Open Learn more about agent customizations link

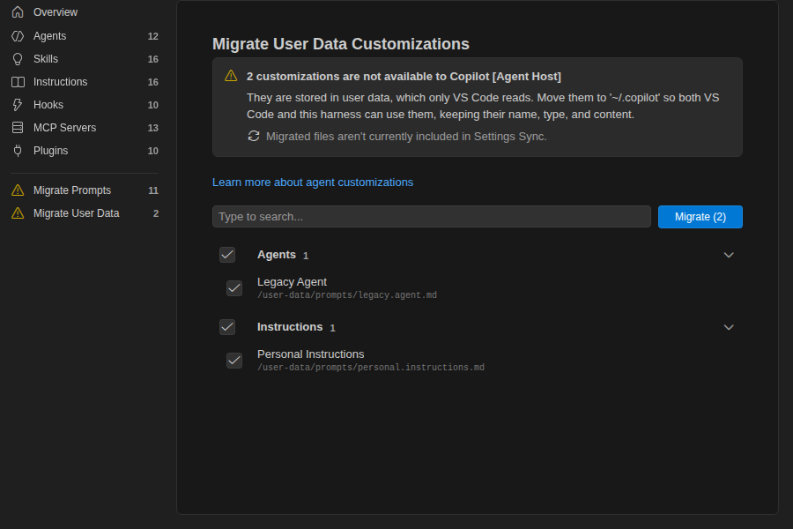tap(313, 183)
